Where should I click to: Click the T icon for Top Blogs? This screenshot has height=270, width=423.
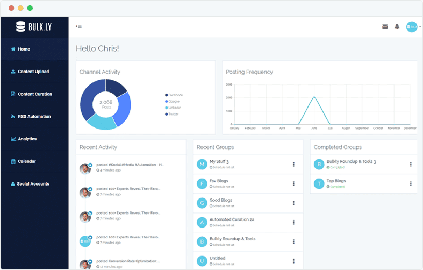pyautogui.click(x=319, y=183)
